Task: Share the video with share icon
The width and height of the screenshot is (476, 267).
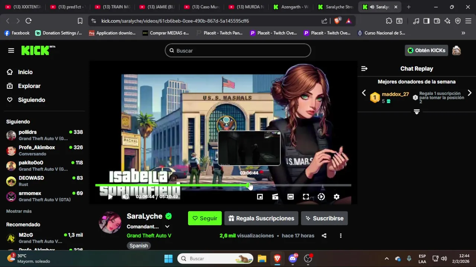Action: tap(324, 235)
